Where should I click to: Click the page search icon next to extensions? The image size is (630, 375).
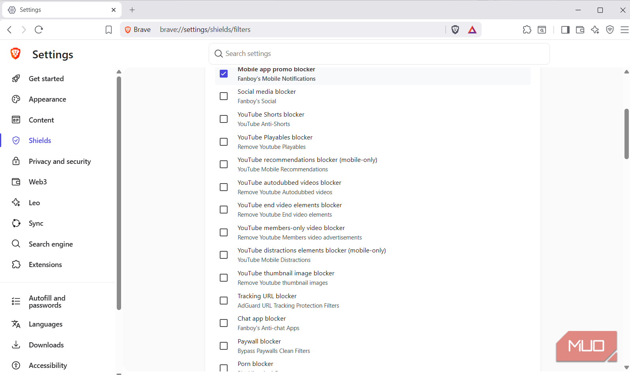click(x=542, y=30)
